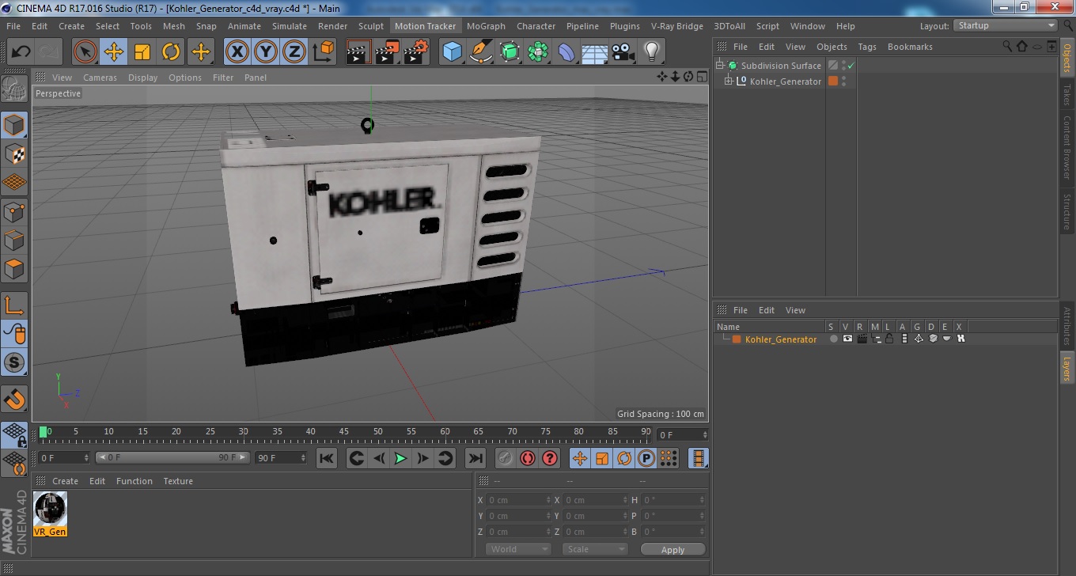Image resolution: width=1076 pixels, height=576 pixels.
Task: Add a Subdivision Surface generator icon
Action: (x=510, y=52)
